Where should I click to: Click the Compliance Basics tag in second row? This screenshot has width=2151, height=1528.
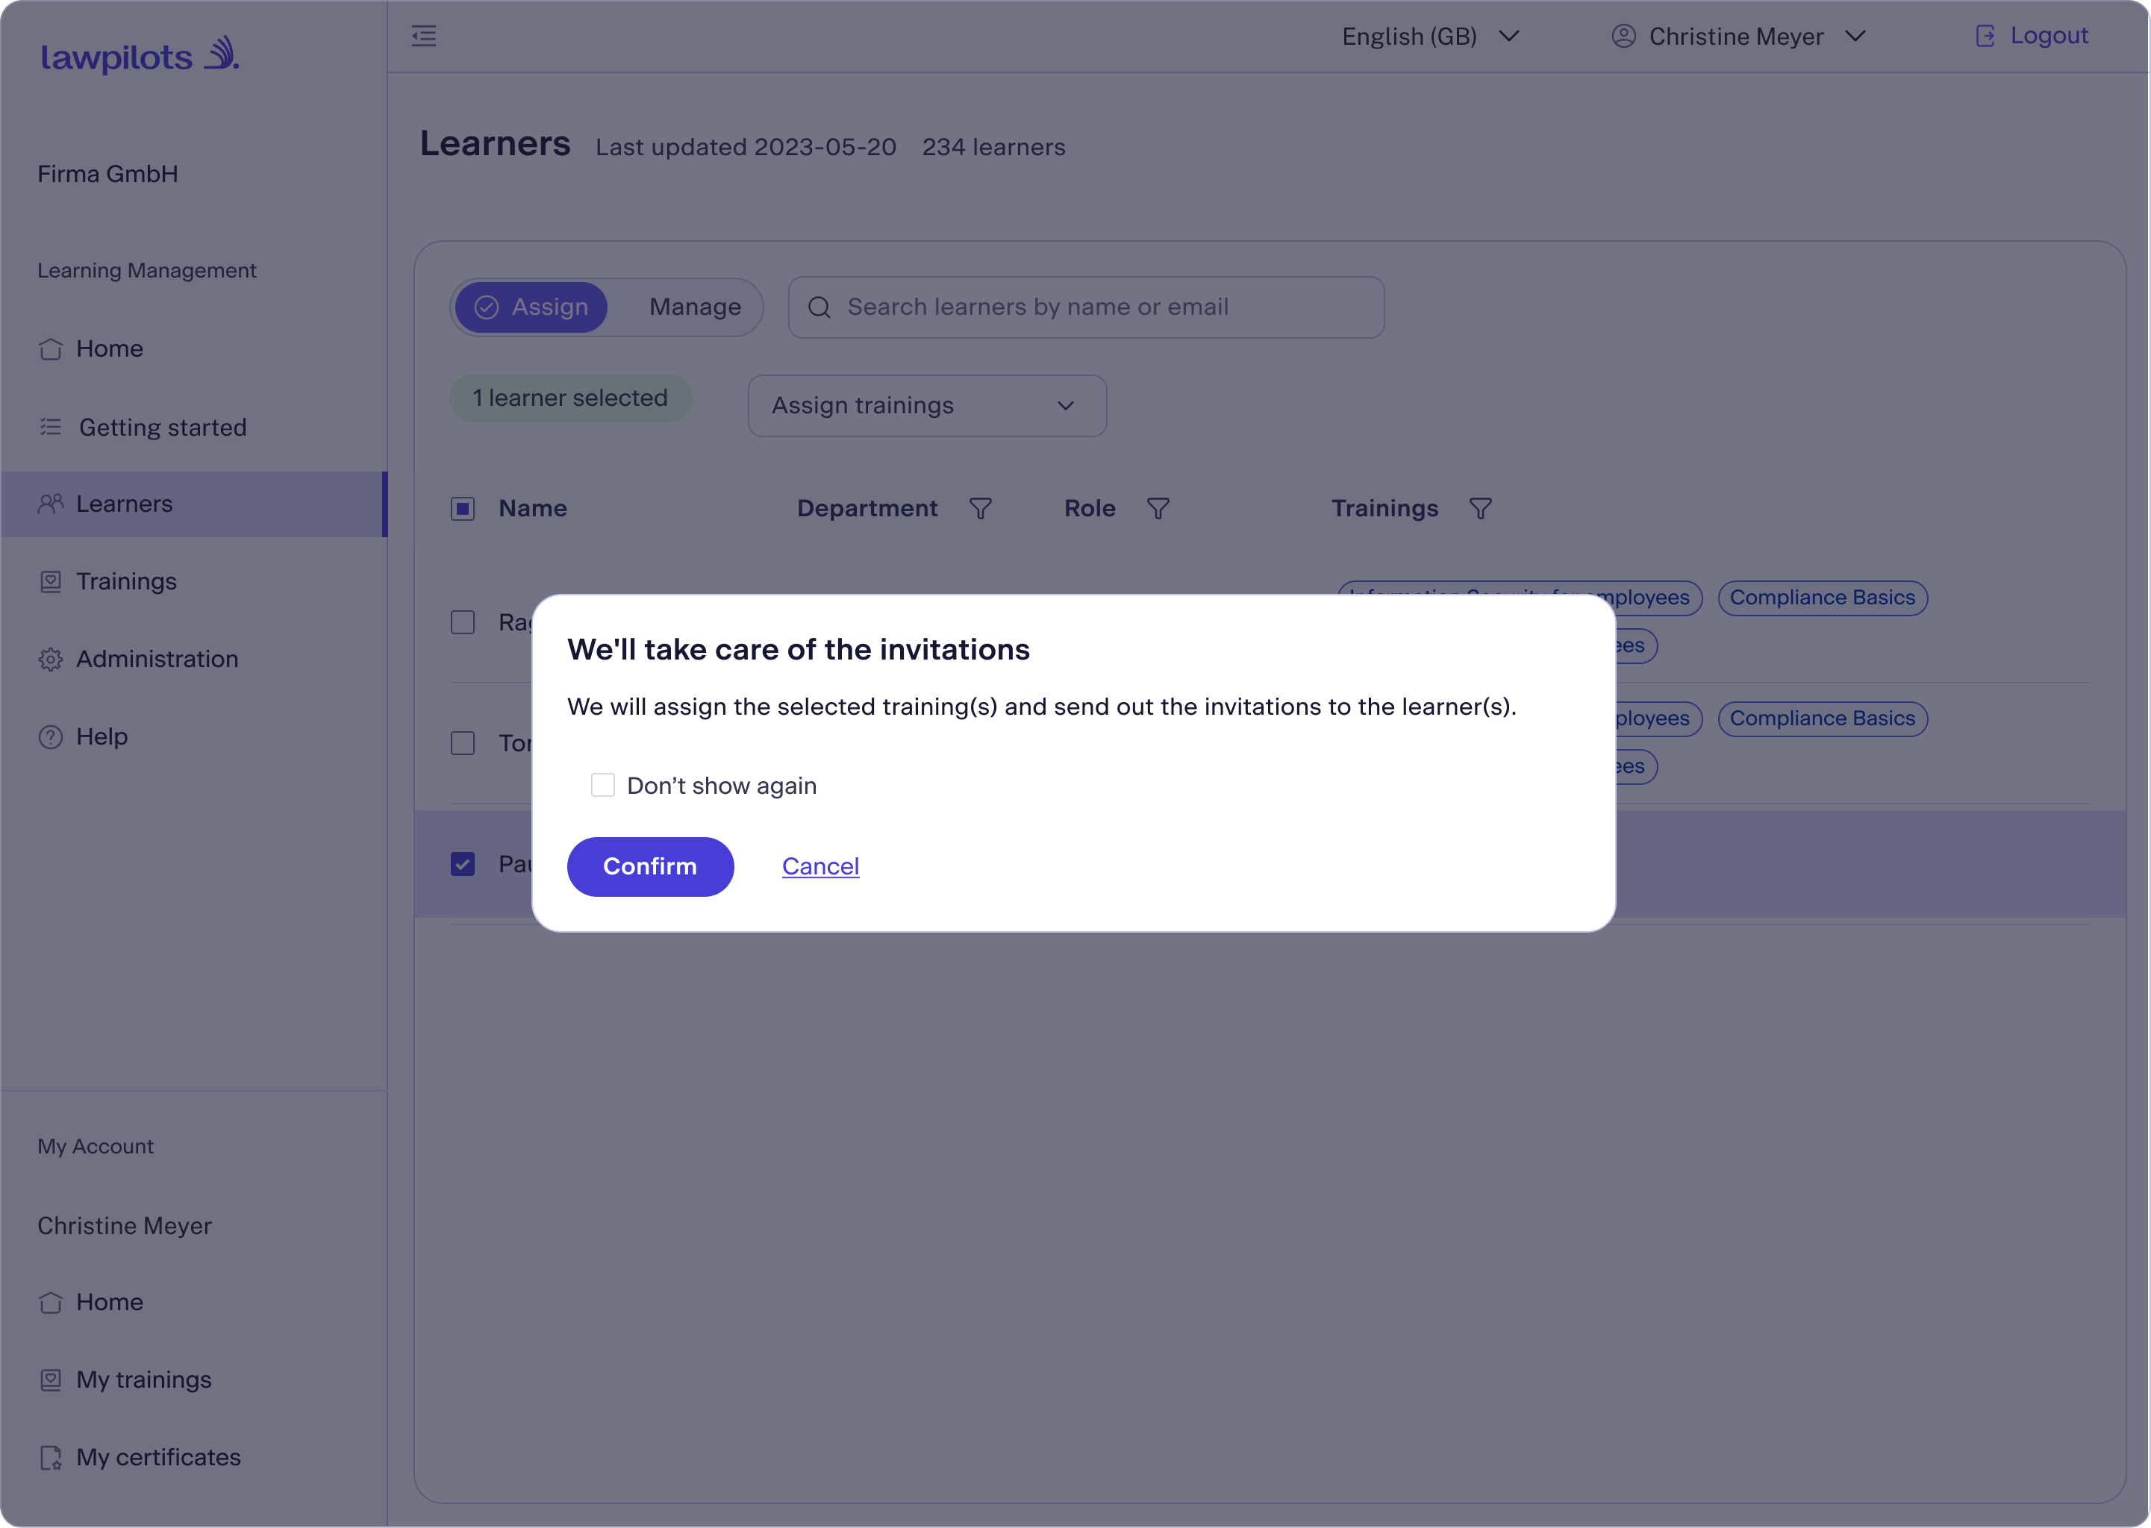click(x=1823, y=718)
